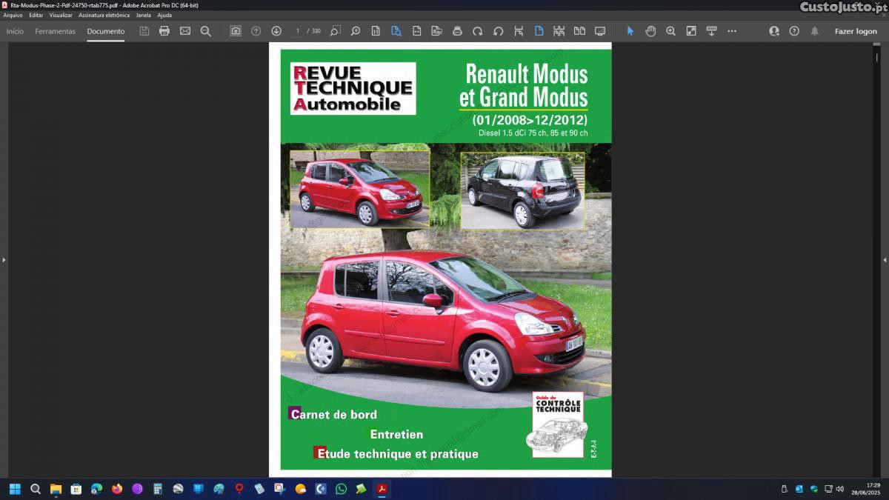Activate the arrow Selection tool
Screen dimensions: 889x500
[630, 31]
